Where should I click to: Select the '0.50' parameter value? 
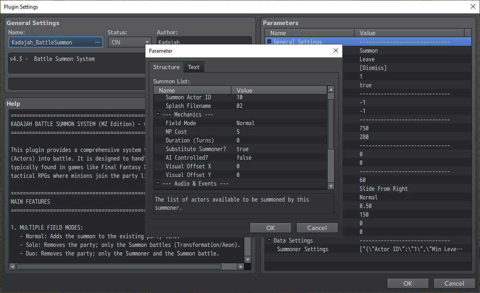[x=366, y=206]
